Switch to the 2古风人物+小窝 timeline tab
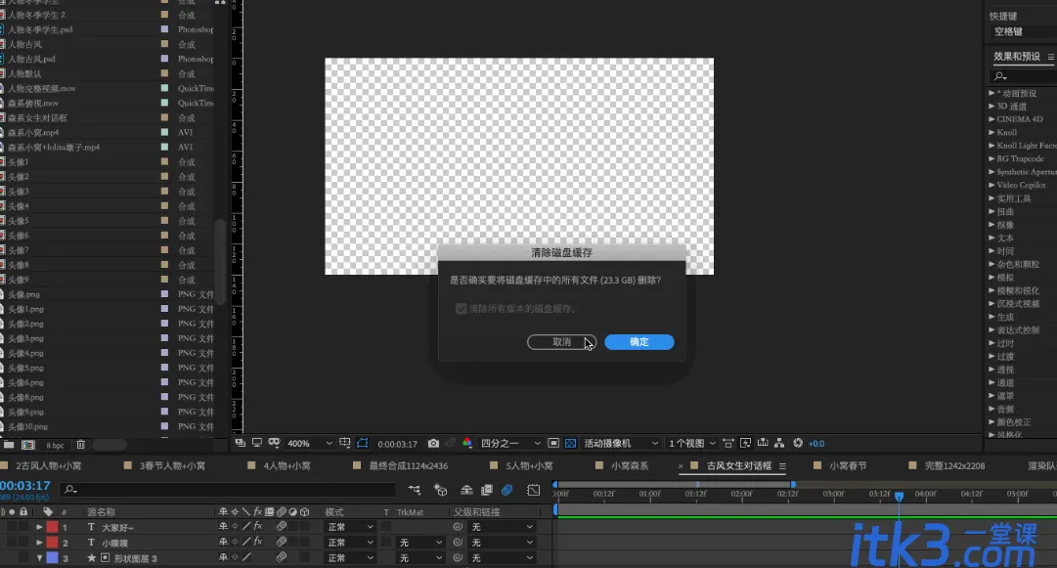This screenshot has height=568, width=1057. [x=49, y=465]
